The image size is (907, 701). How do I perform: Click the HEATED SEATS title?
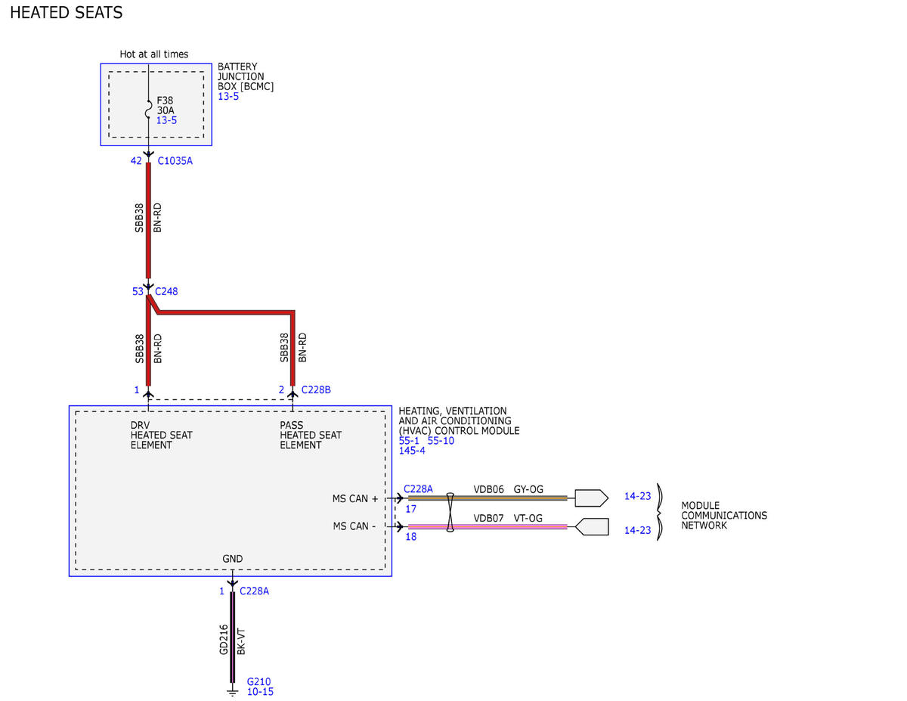[67, 13]
